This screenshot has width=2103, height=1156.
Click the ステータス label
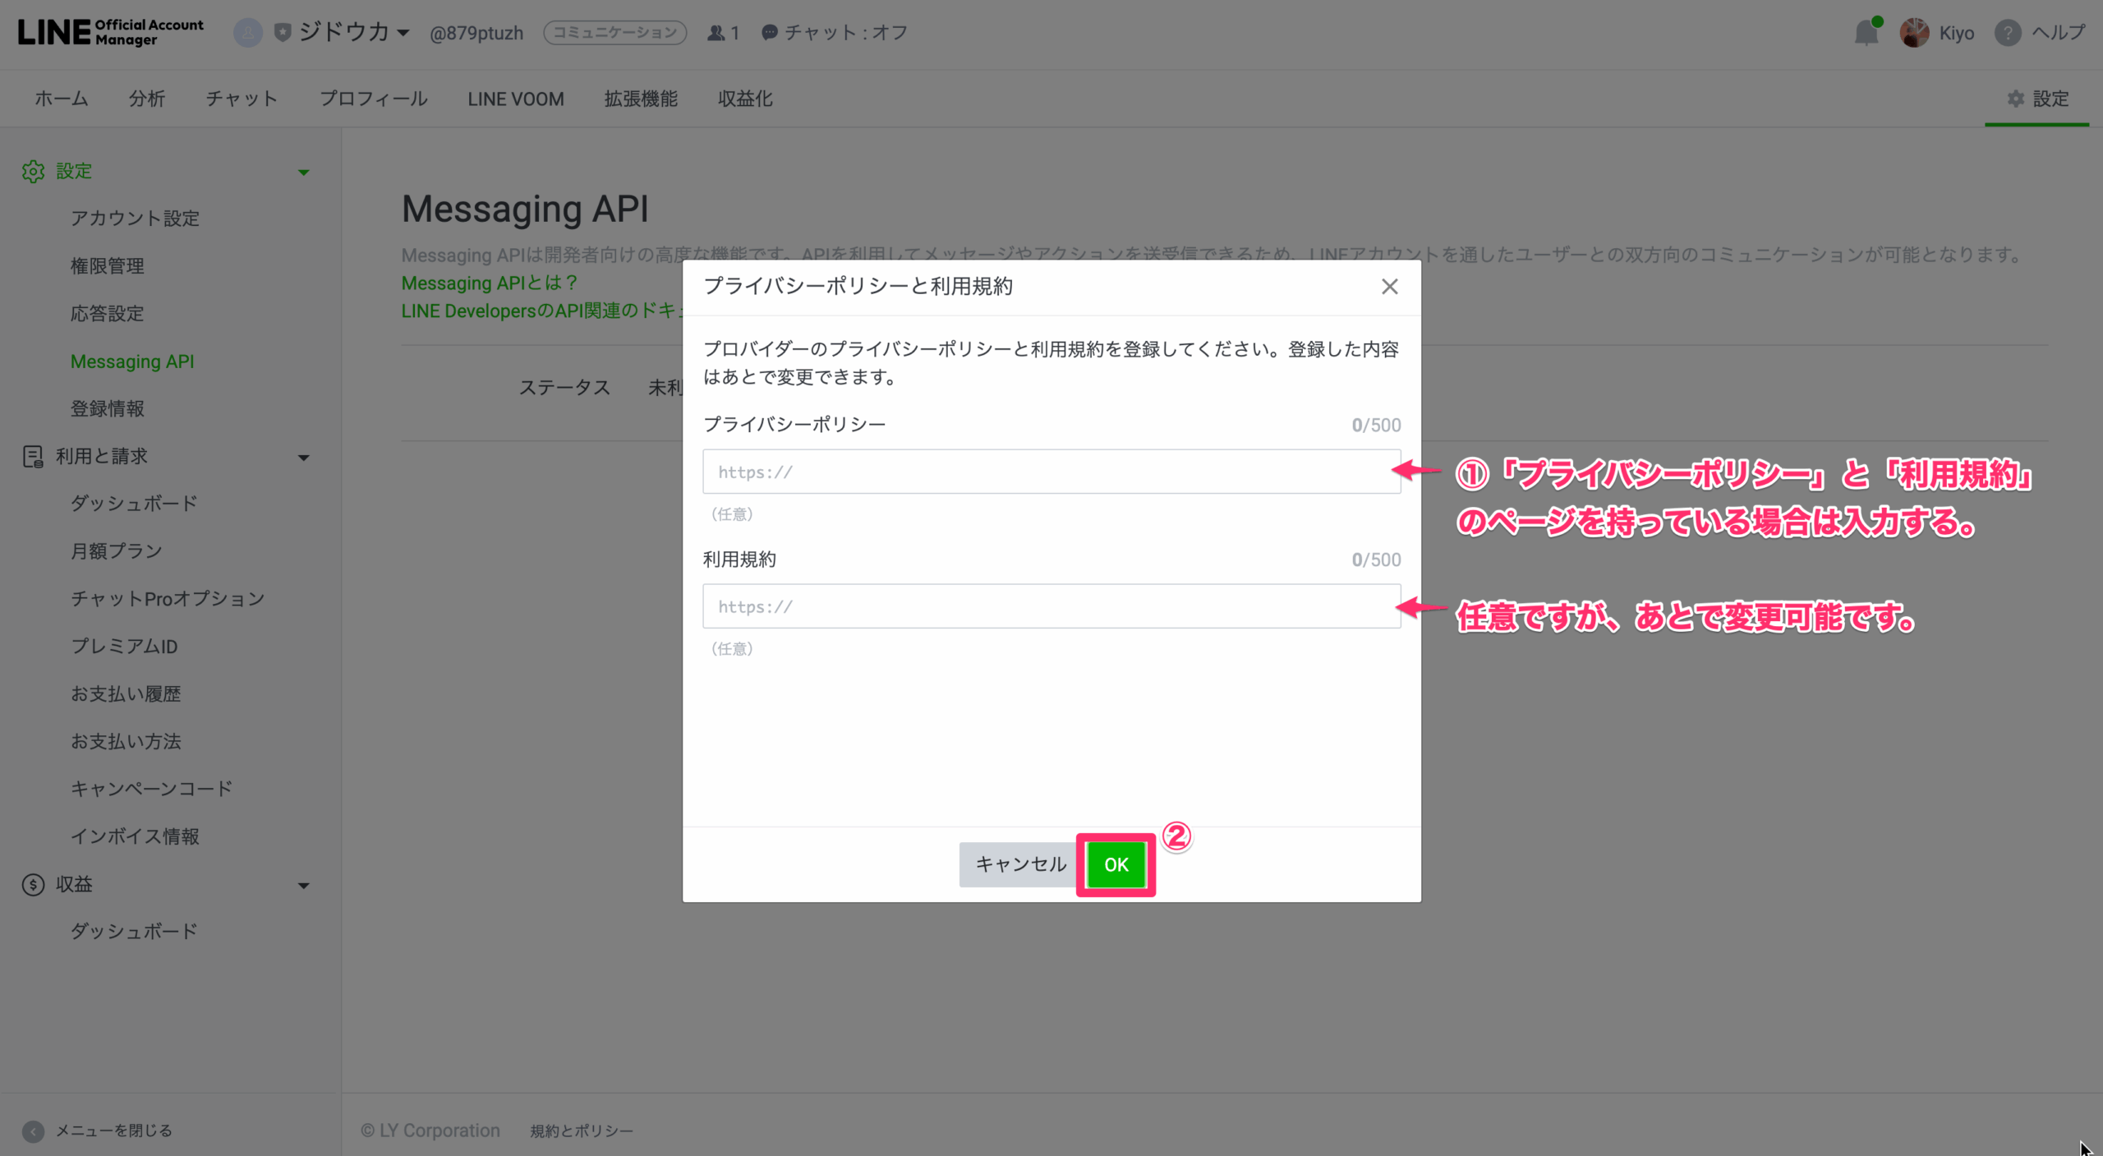[564, 388]
